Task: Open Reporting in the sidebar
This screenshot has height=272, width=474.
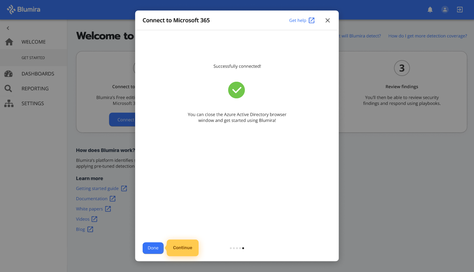Action: (x=35, y=89)
